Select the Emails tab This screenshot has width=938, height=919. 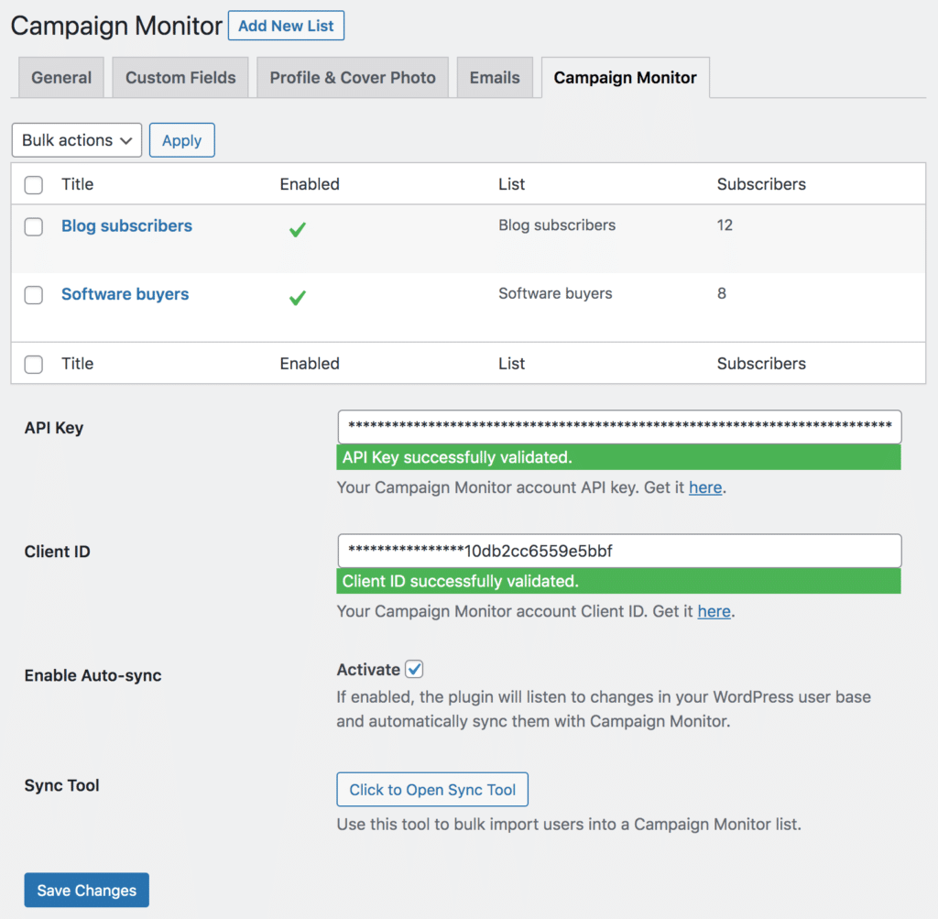pyautogui.click(x=495, y=78)
